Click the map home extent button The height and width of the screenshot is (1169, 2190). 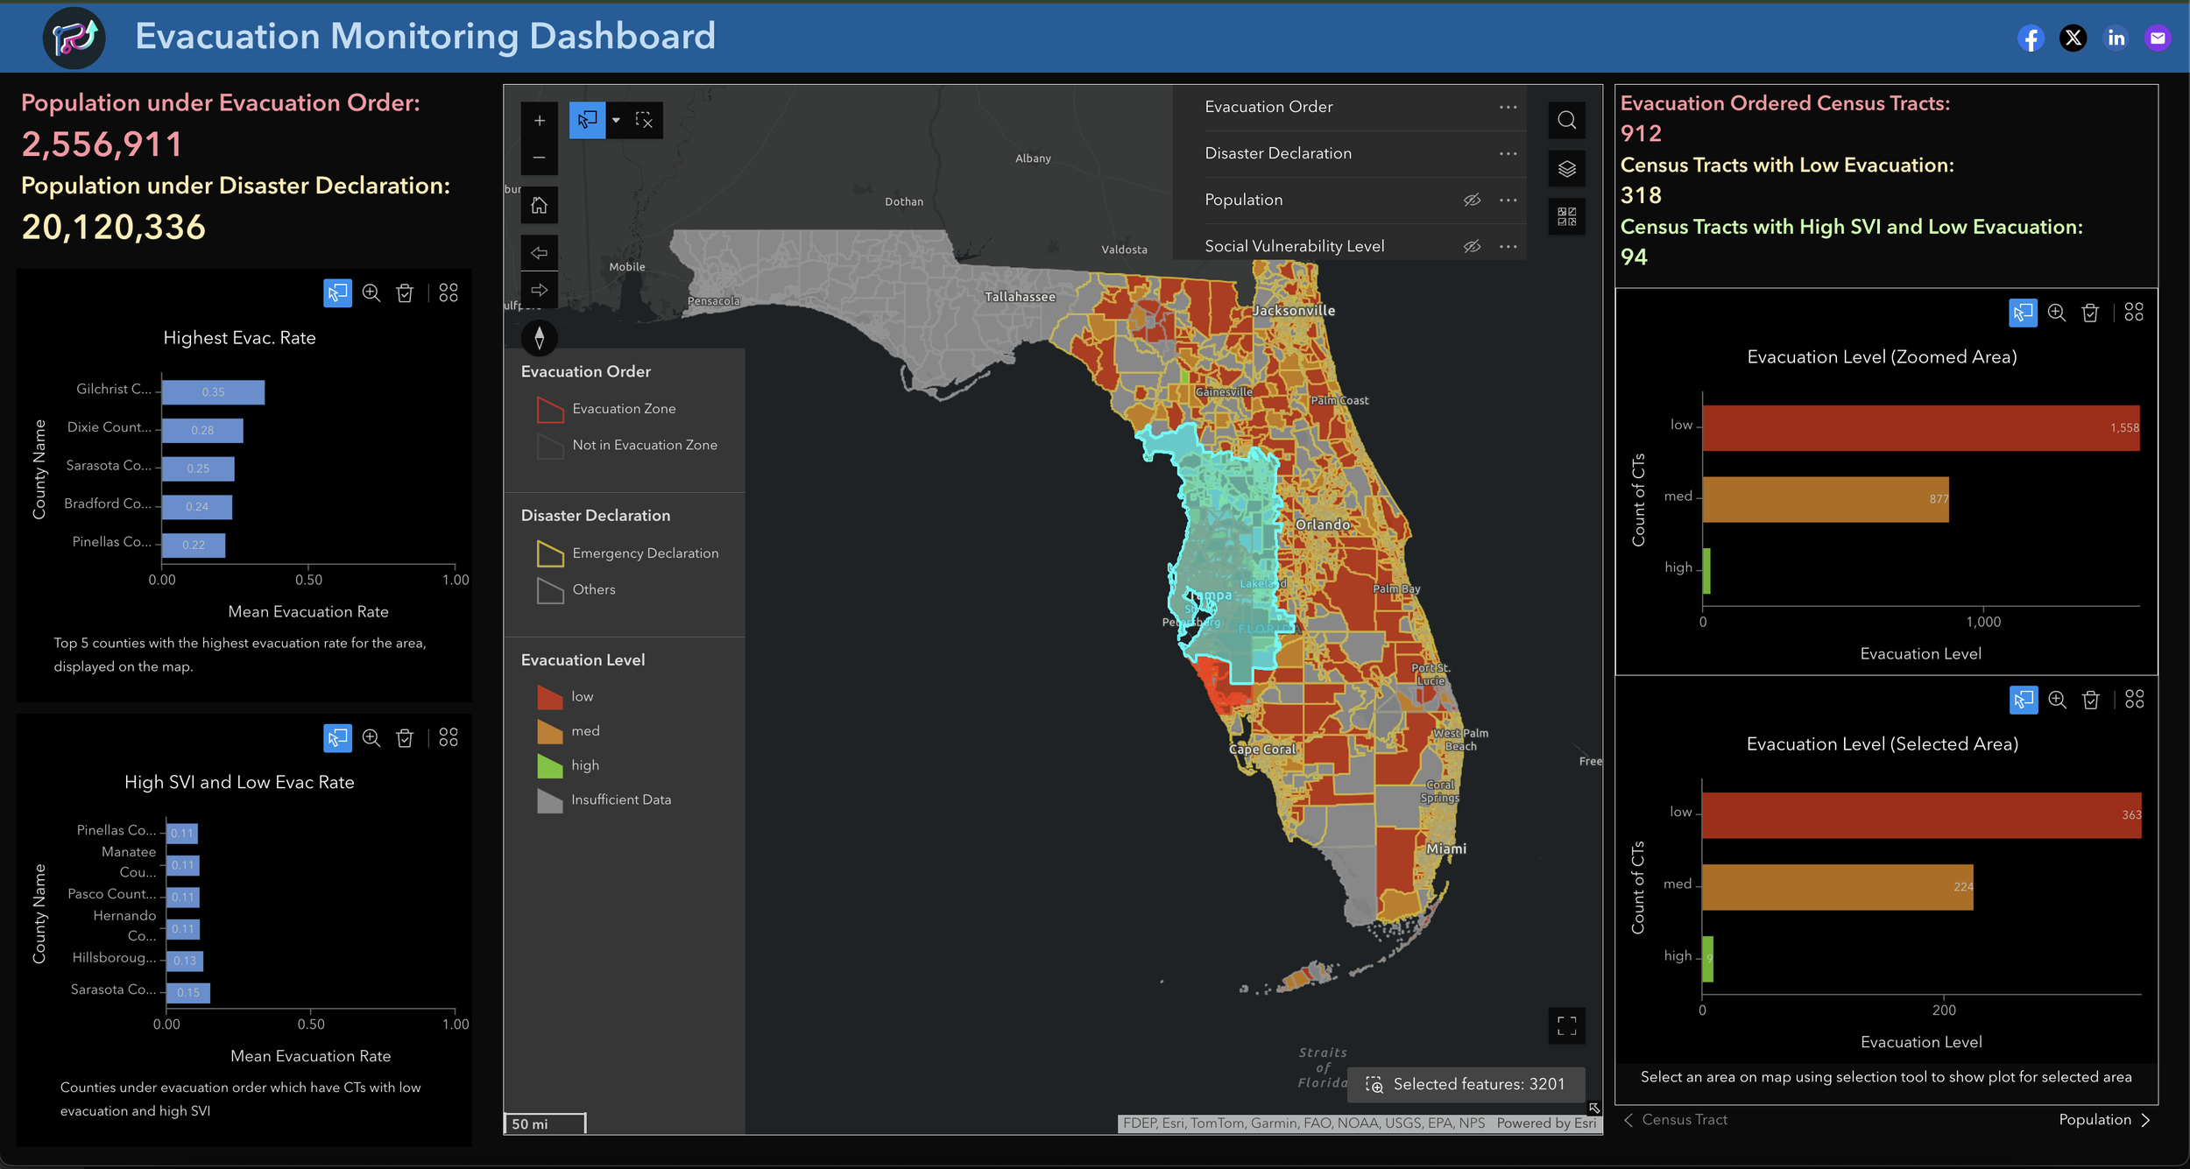point(539,205)
